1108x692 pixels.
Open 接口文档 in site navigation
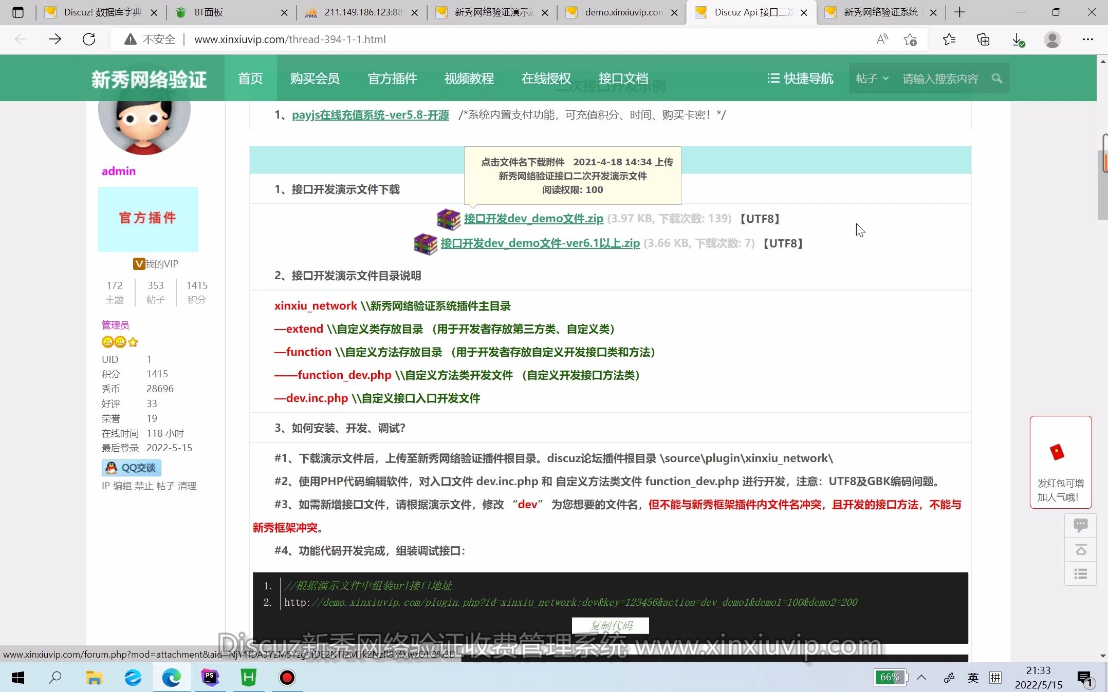623,79
